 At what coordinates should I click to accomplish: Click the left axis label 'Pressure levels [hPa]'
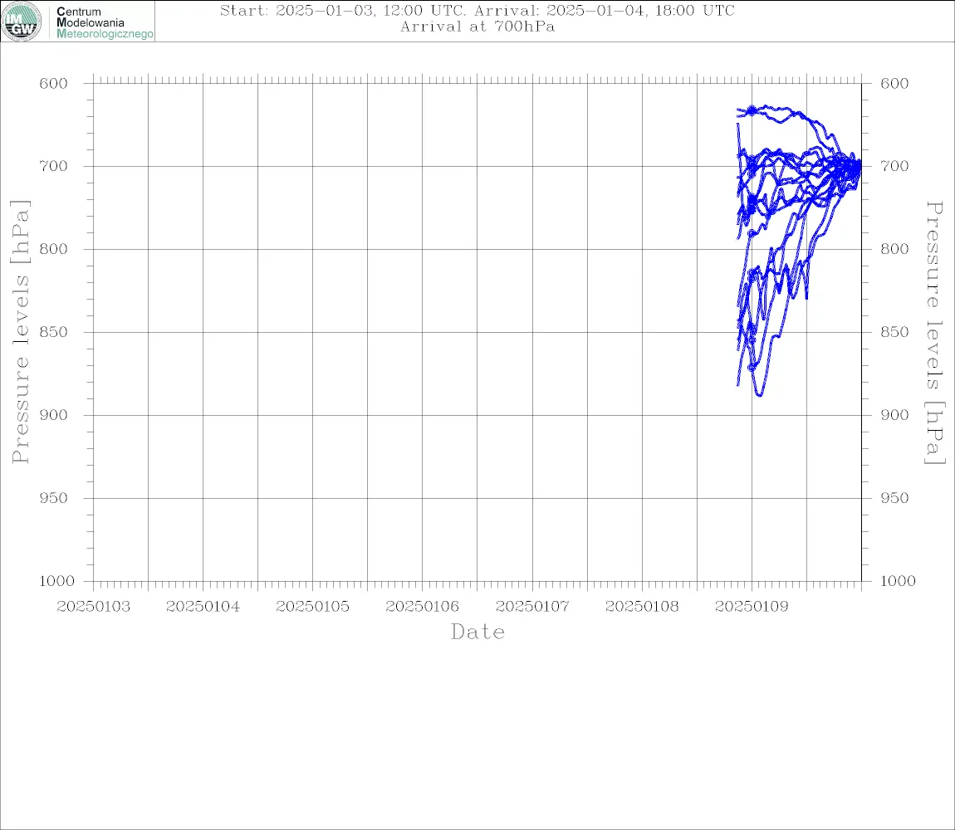20,332
